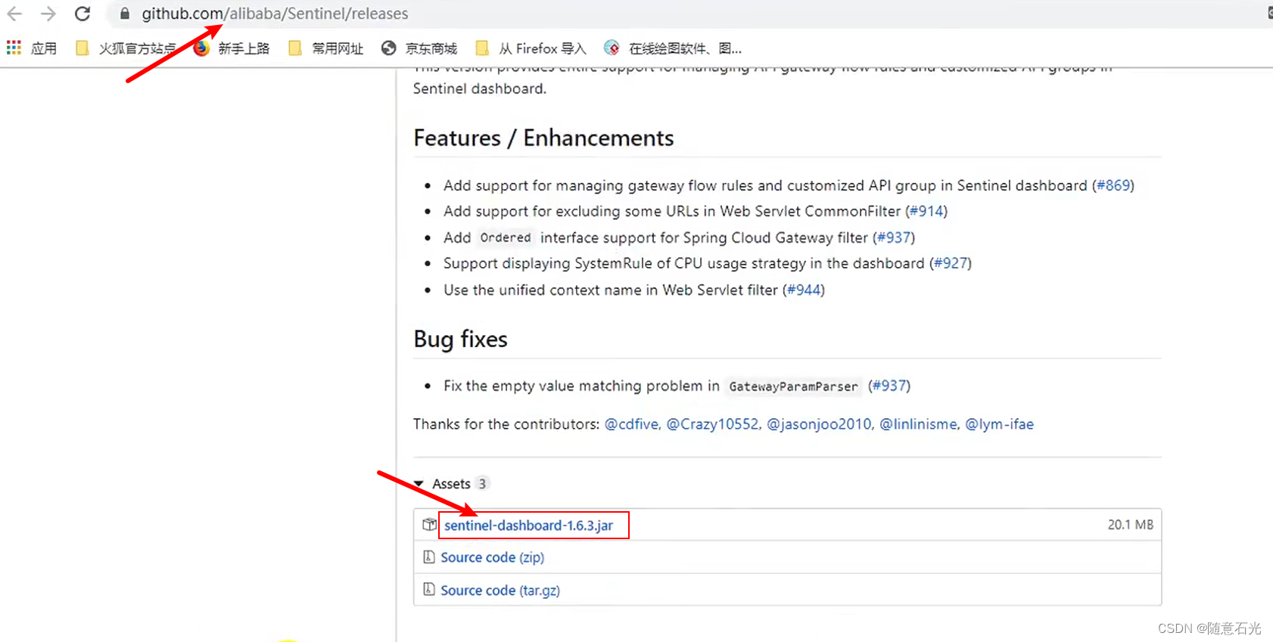Click the package icon beside sentinel-dashboard jar
Viewport: 1273px width, 642px height.
click(x=429, y=525)
